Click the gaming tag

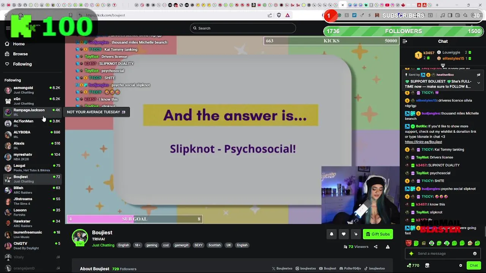point(151,245)
